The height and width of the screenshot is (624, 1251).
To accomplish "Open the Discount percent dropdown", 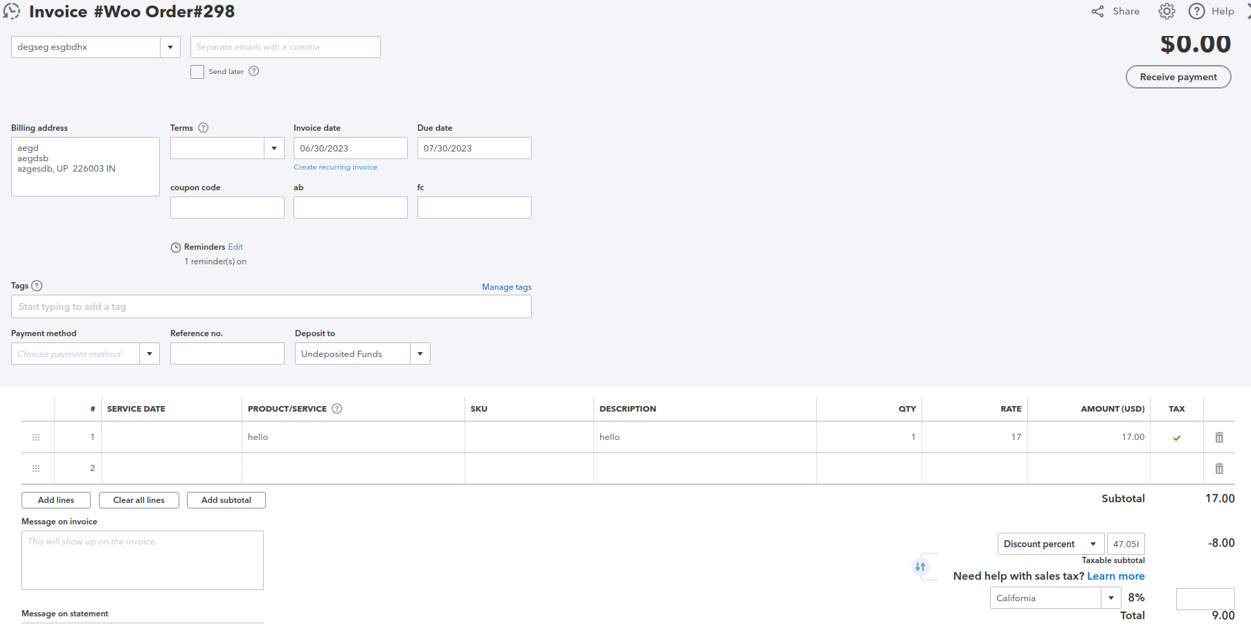I will 1093,544.
